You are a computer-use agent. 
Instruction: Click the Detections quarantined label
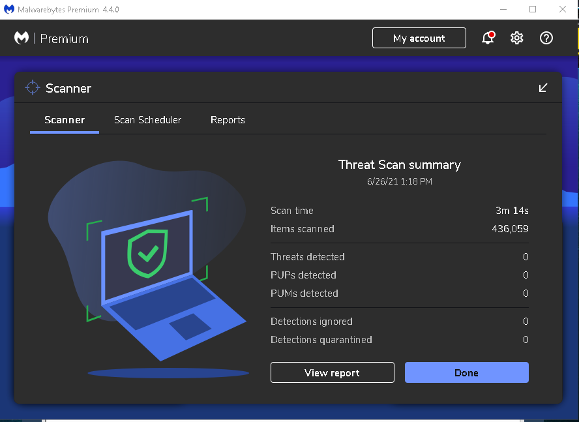321,340
